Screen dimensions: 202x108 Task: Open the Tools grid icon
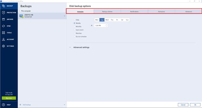pyautogui.click(x=4, y=33)
